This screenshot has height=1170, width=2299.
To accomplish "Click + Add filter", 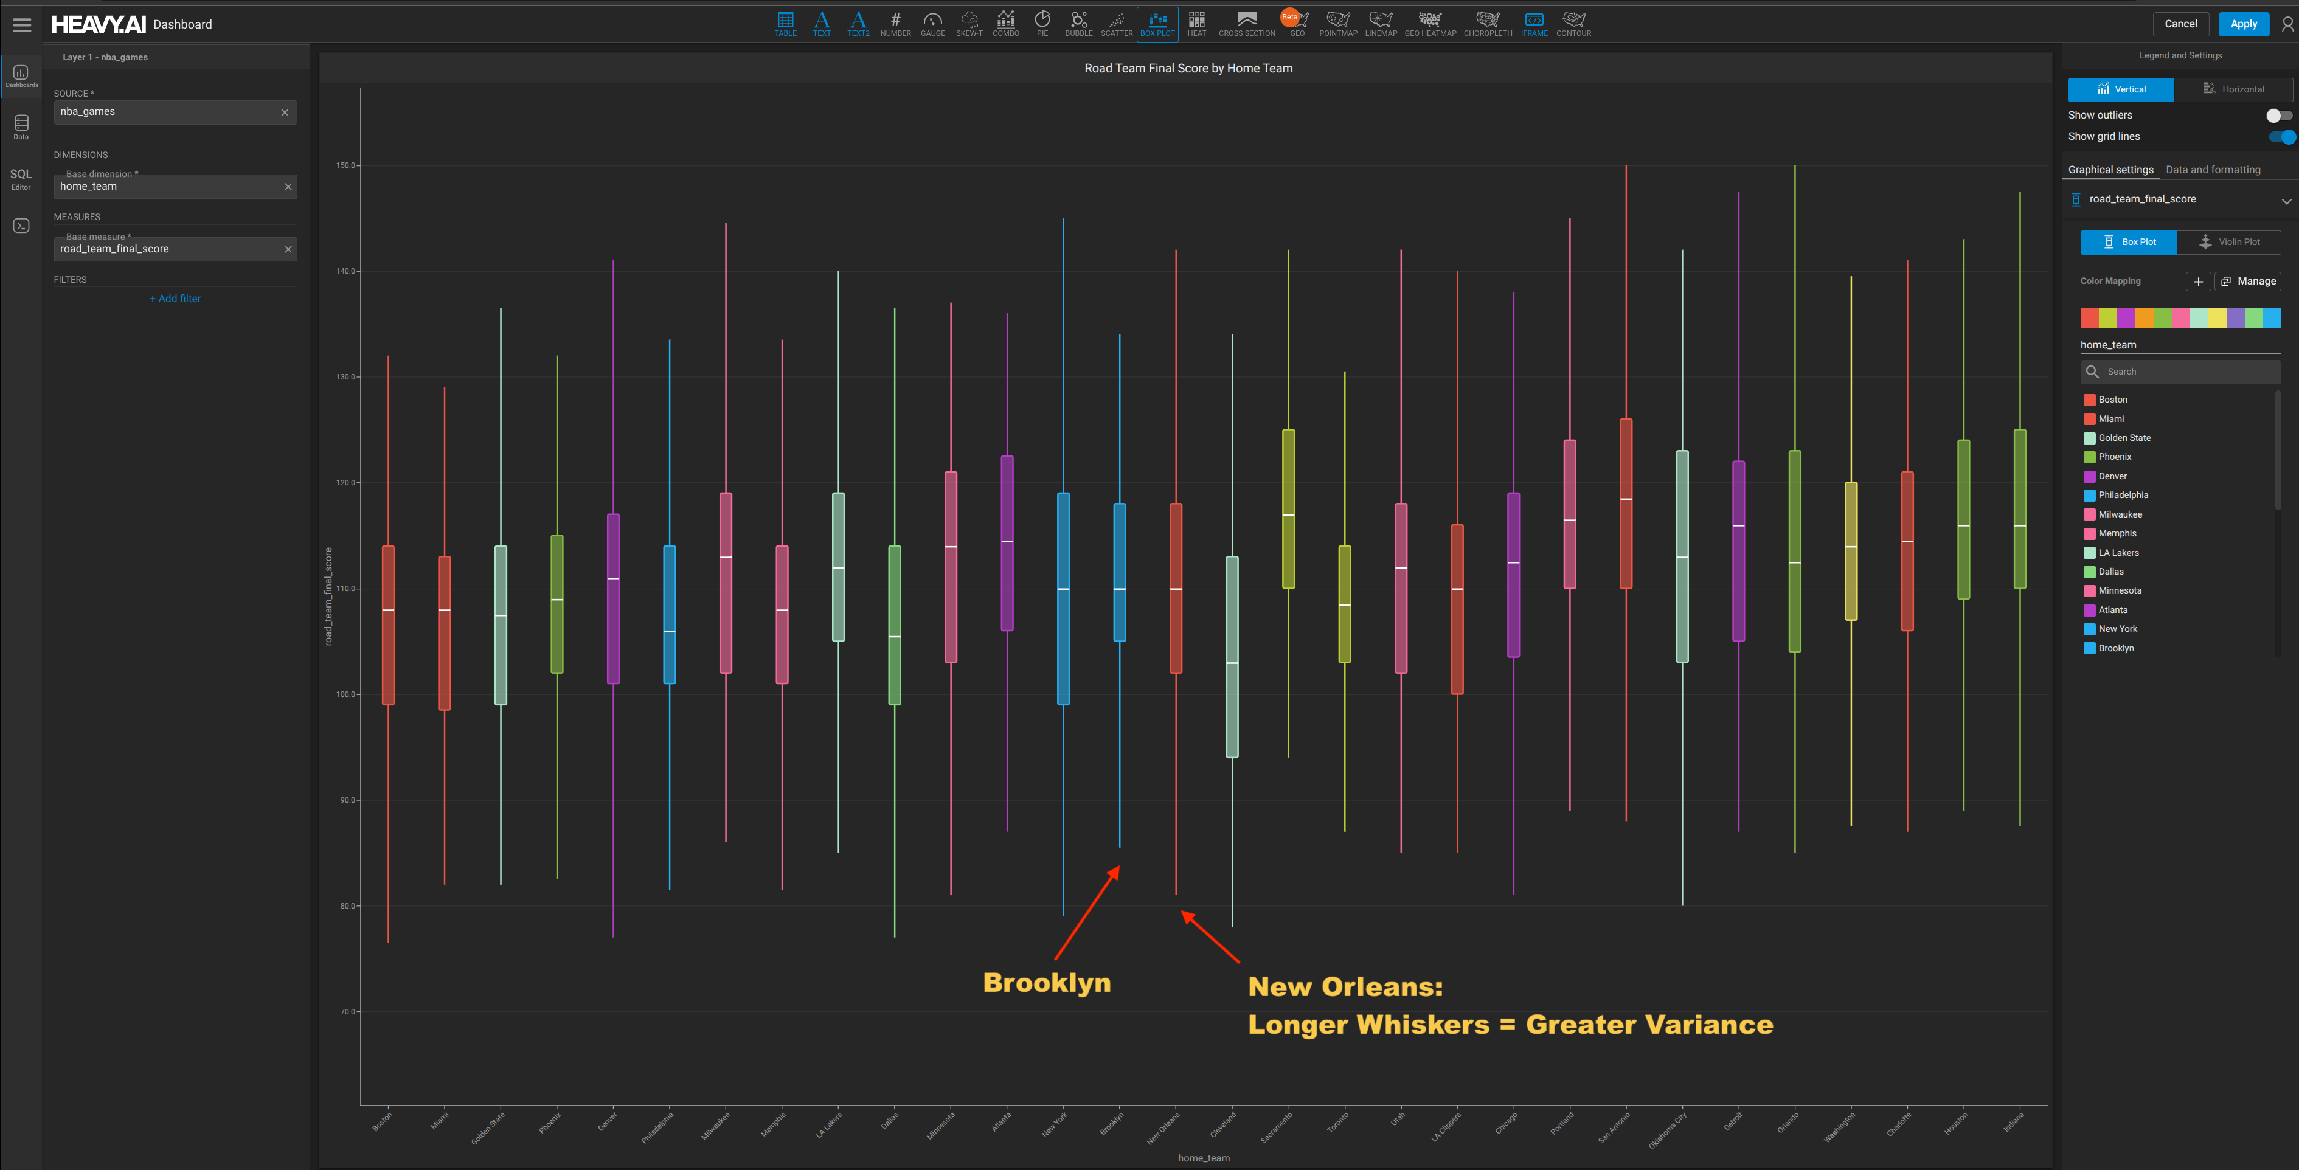I will click(175, 298).
